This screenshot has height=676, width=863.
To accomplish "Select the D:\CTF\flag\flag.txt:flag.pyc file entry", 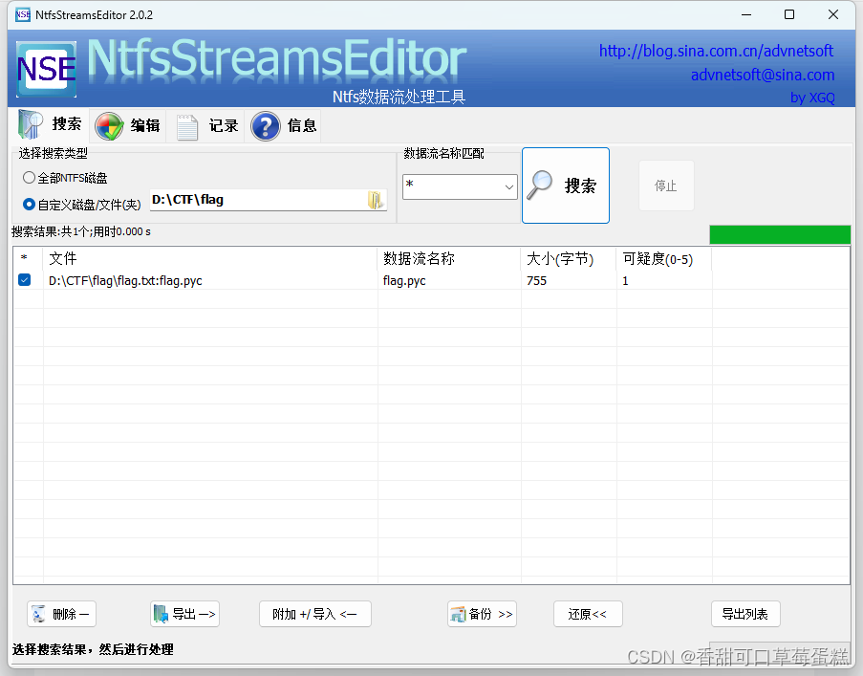I will 125,281.
